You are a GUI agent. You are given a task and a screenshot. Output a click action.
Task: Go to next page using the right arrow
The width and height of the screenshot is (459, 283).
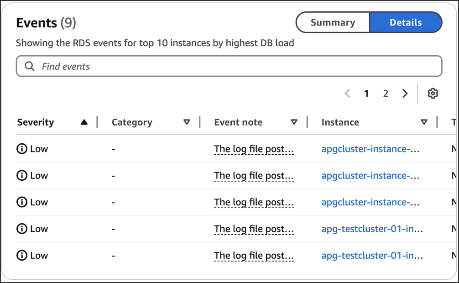(405, 93)
